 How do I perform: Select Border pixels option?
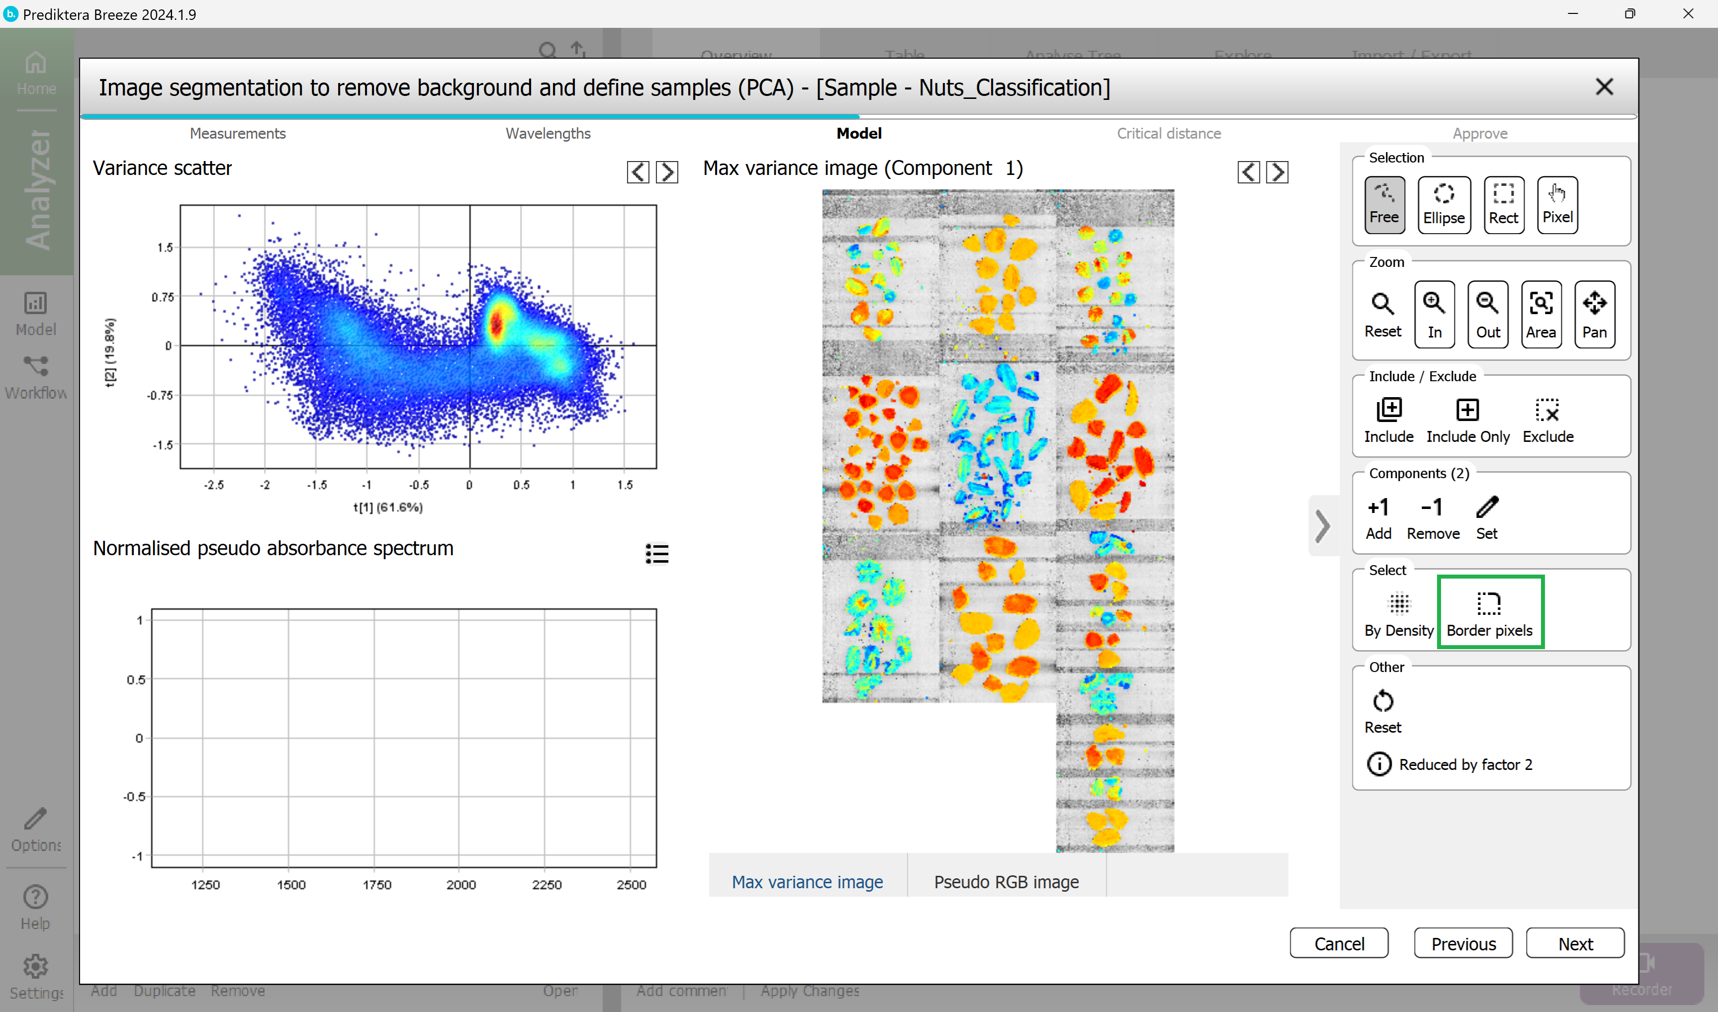1490,612
